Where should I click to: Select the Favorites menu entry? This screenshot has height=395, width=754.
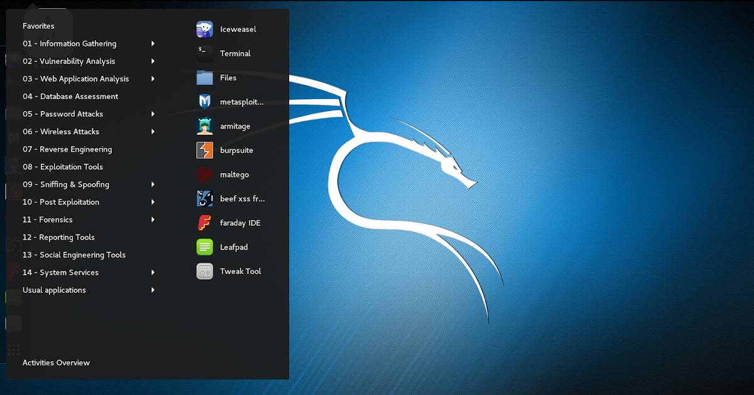click(38, 26)
